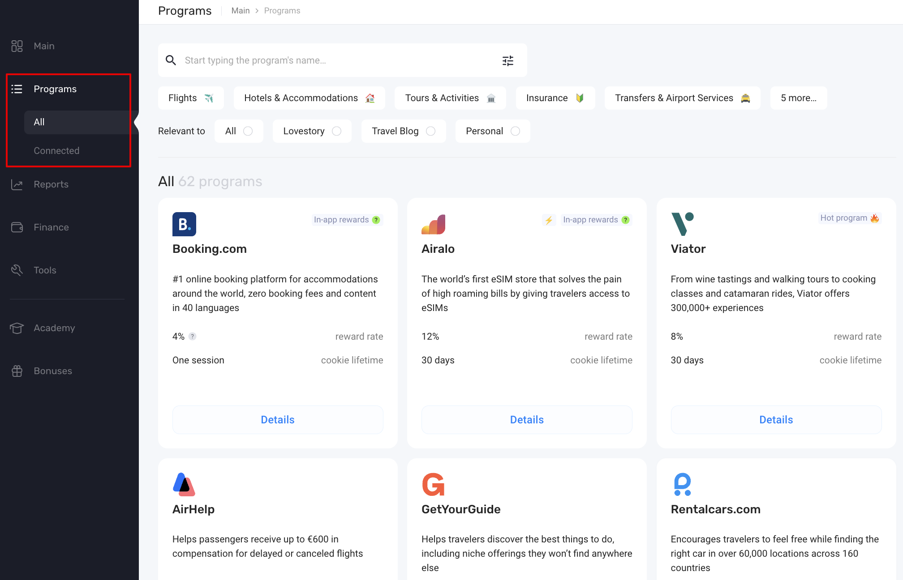
Task: Open the Academy menu item
Action: (54, 328)
